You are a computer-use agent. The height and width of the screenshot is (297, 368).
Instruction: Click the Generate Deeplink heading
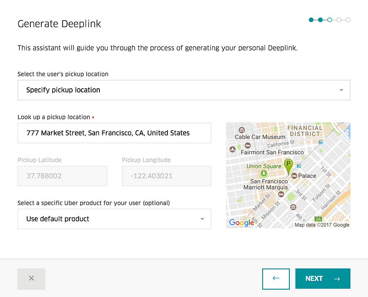point(59,24)
